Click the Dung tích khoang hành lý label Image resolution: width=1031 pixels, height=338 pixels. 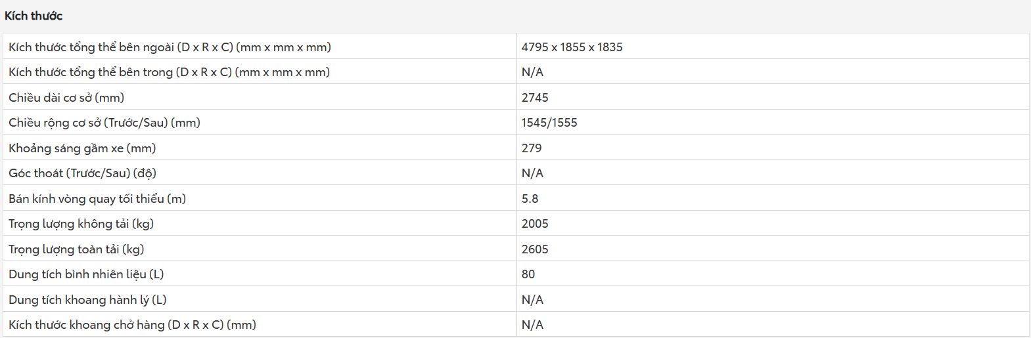click(87, 300)
